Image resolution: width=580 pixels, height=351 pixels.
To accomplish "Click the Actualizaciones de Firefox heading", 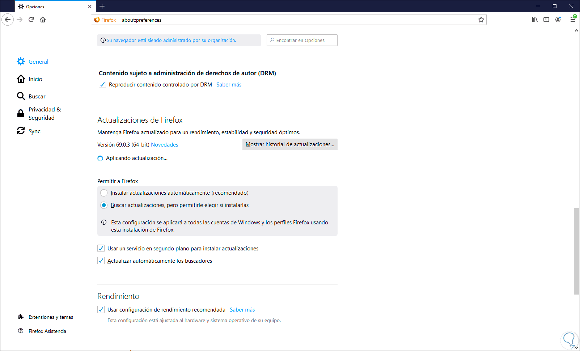I will 140,120.
